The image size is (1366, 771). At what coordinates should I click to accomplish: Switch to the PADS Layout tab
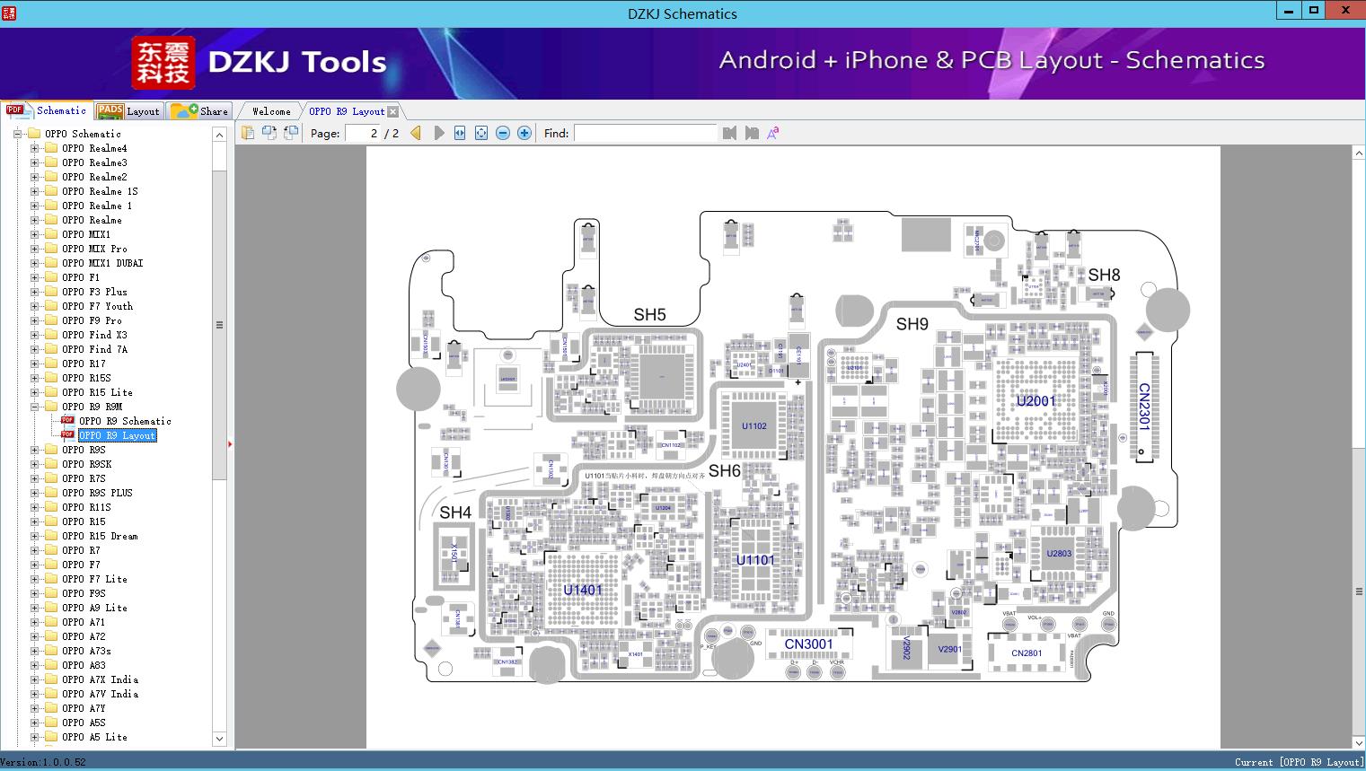128,111
